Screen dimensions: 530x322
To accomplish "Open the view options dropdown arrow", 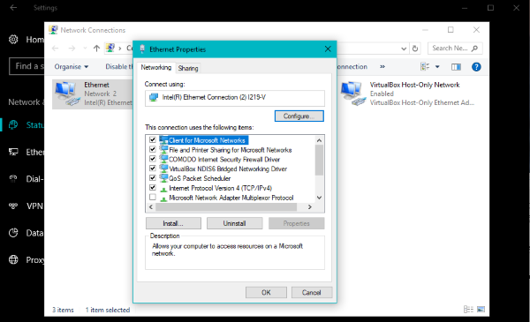I will coord(437,67).
